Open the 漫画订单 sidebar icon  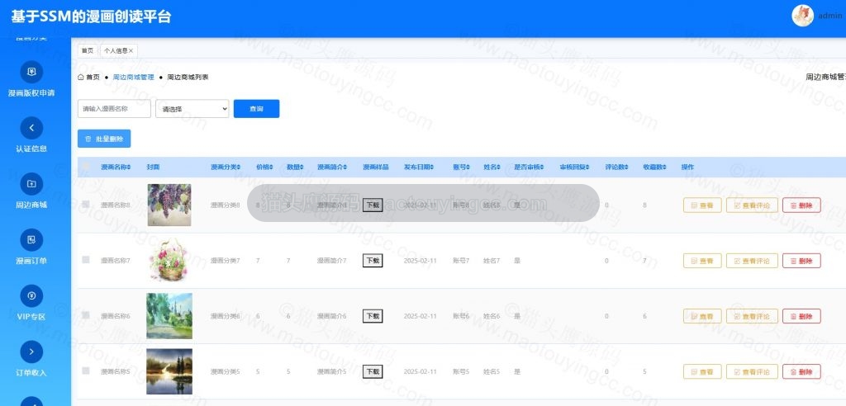point(31,240)
